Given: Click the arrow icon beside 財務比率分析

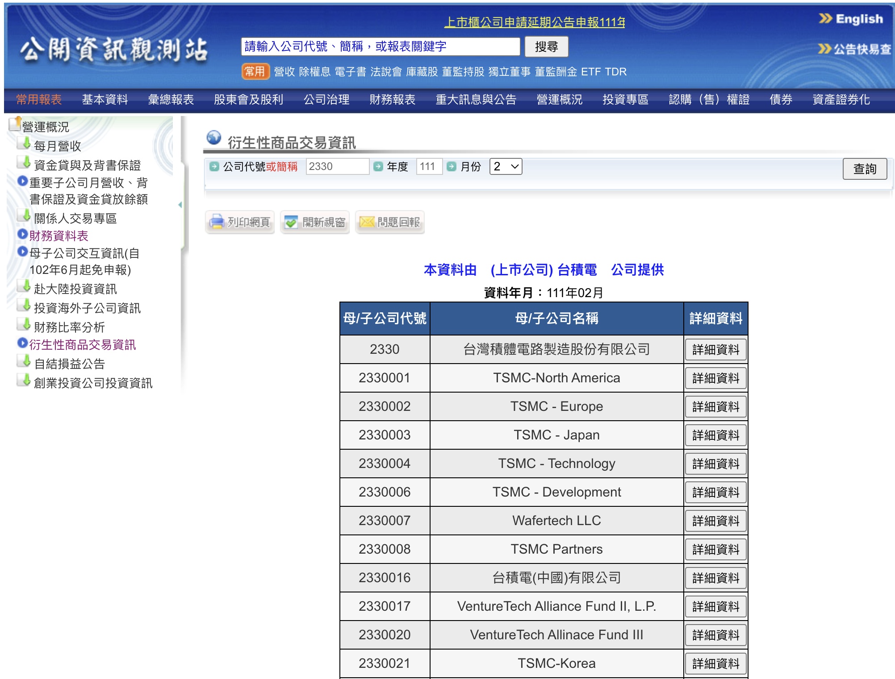Looking at the screenshot, I should coord(24,324).
